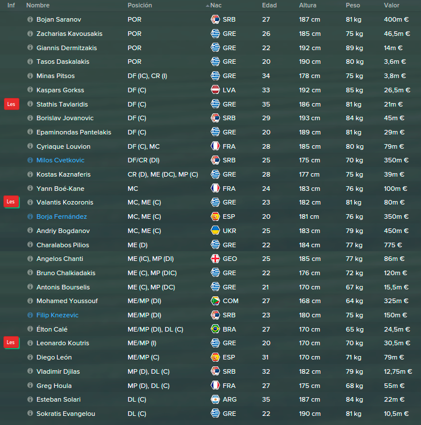Open Andriy Bogdanov player profile
Screen dimensions: 421x425
click(x=63, y=231)
